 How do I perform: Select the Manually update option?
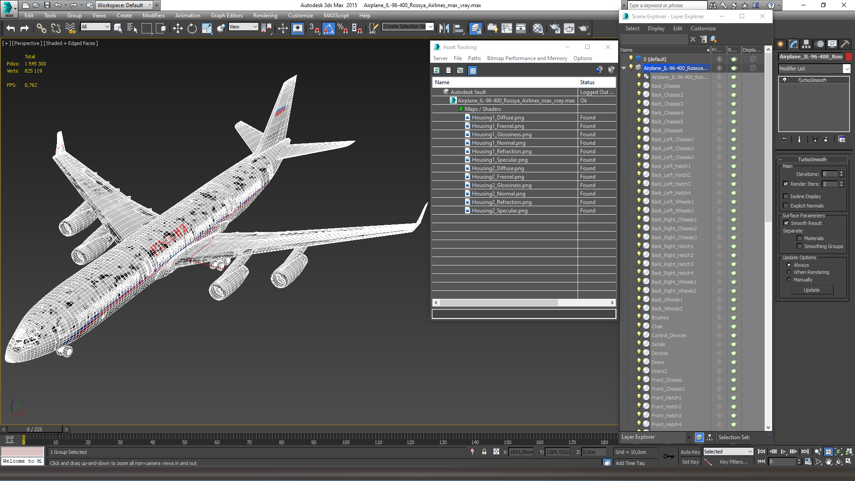[789, 280]
